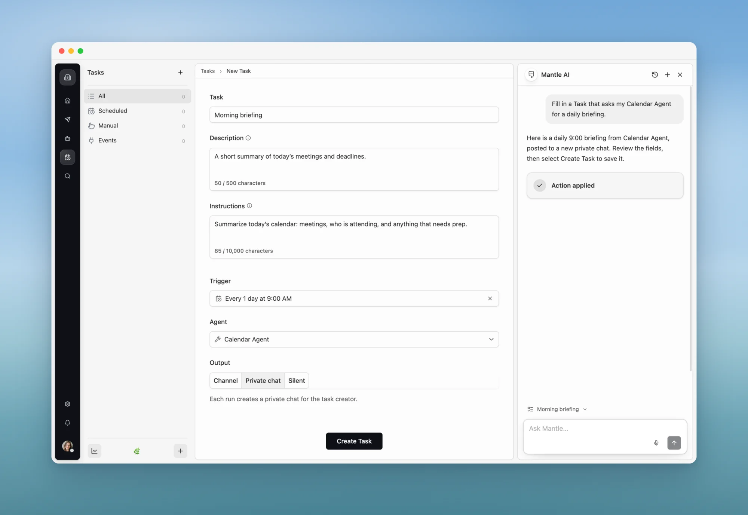Click the user profile avatar

[x=67, y=446]
